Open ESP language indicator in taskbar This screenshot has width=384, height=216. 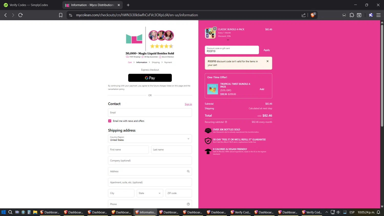352,212
